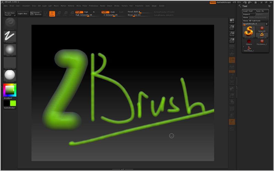274x171 pixels.
Task: Open the Stroke menu
Action: pyautogui.click(x=116, y=6)
